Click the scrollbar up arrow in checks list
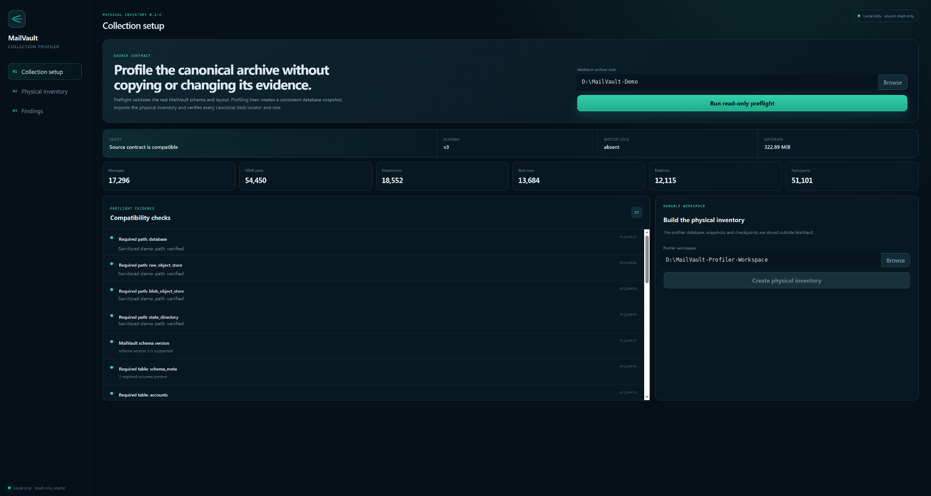This screenshot has width=931, height=496. (646, 232)
